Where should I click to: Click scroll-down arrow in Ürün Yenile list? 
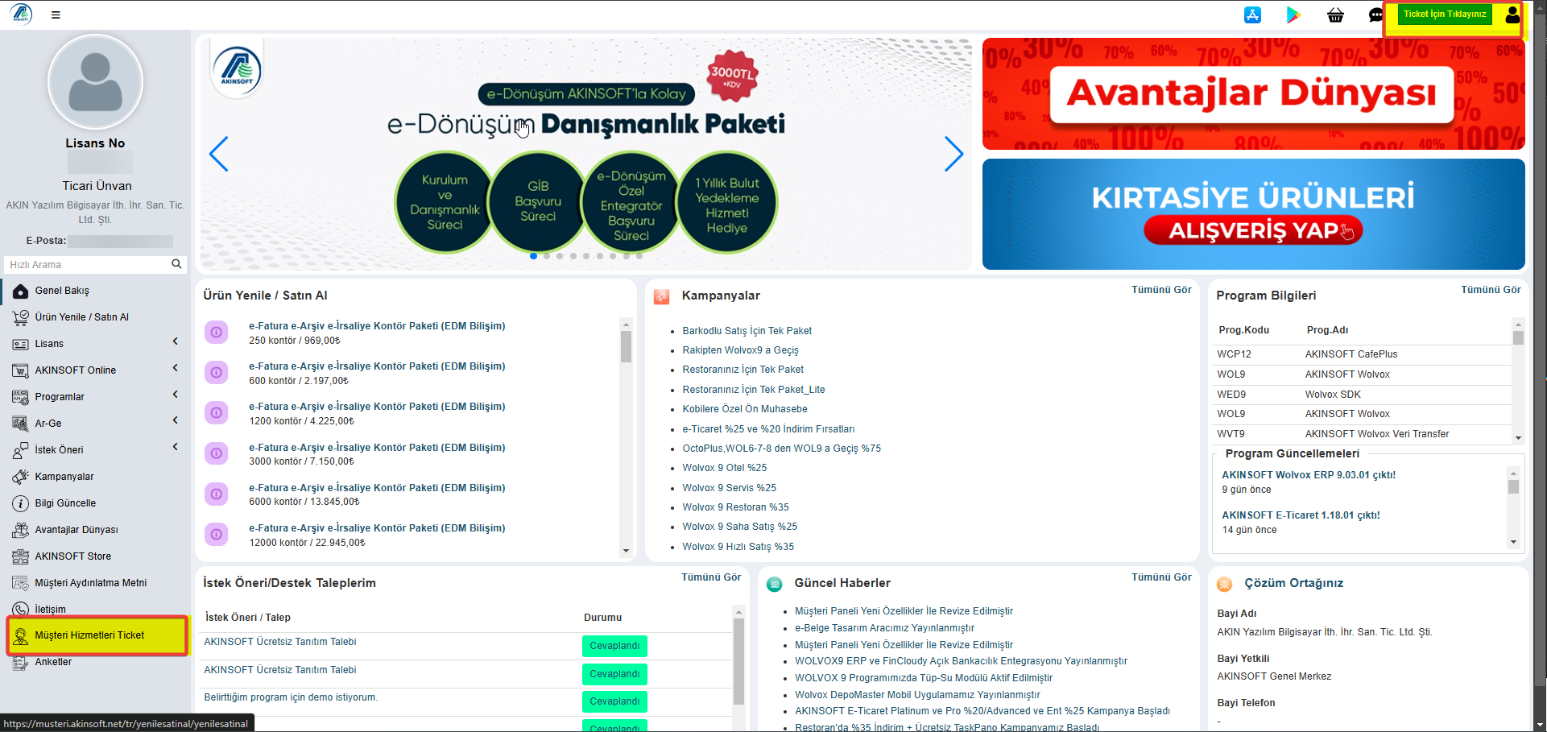point(626,552)
